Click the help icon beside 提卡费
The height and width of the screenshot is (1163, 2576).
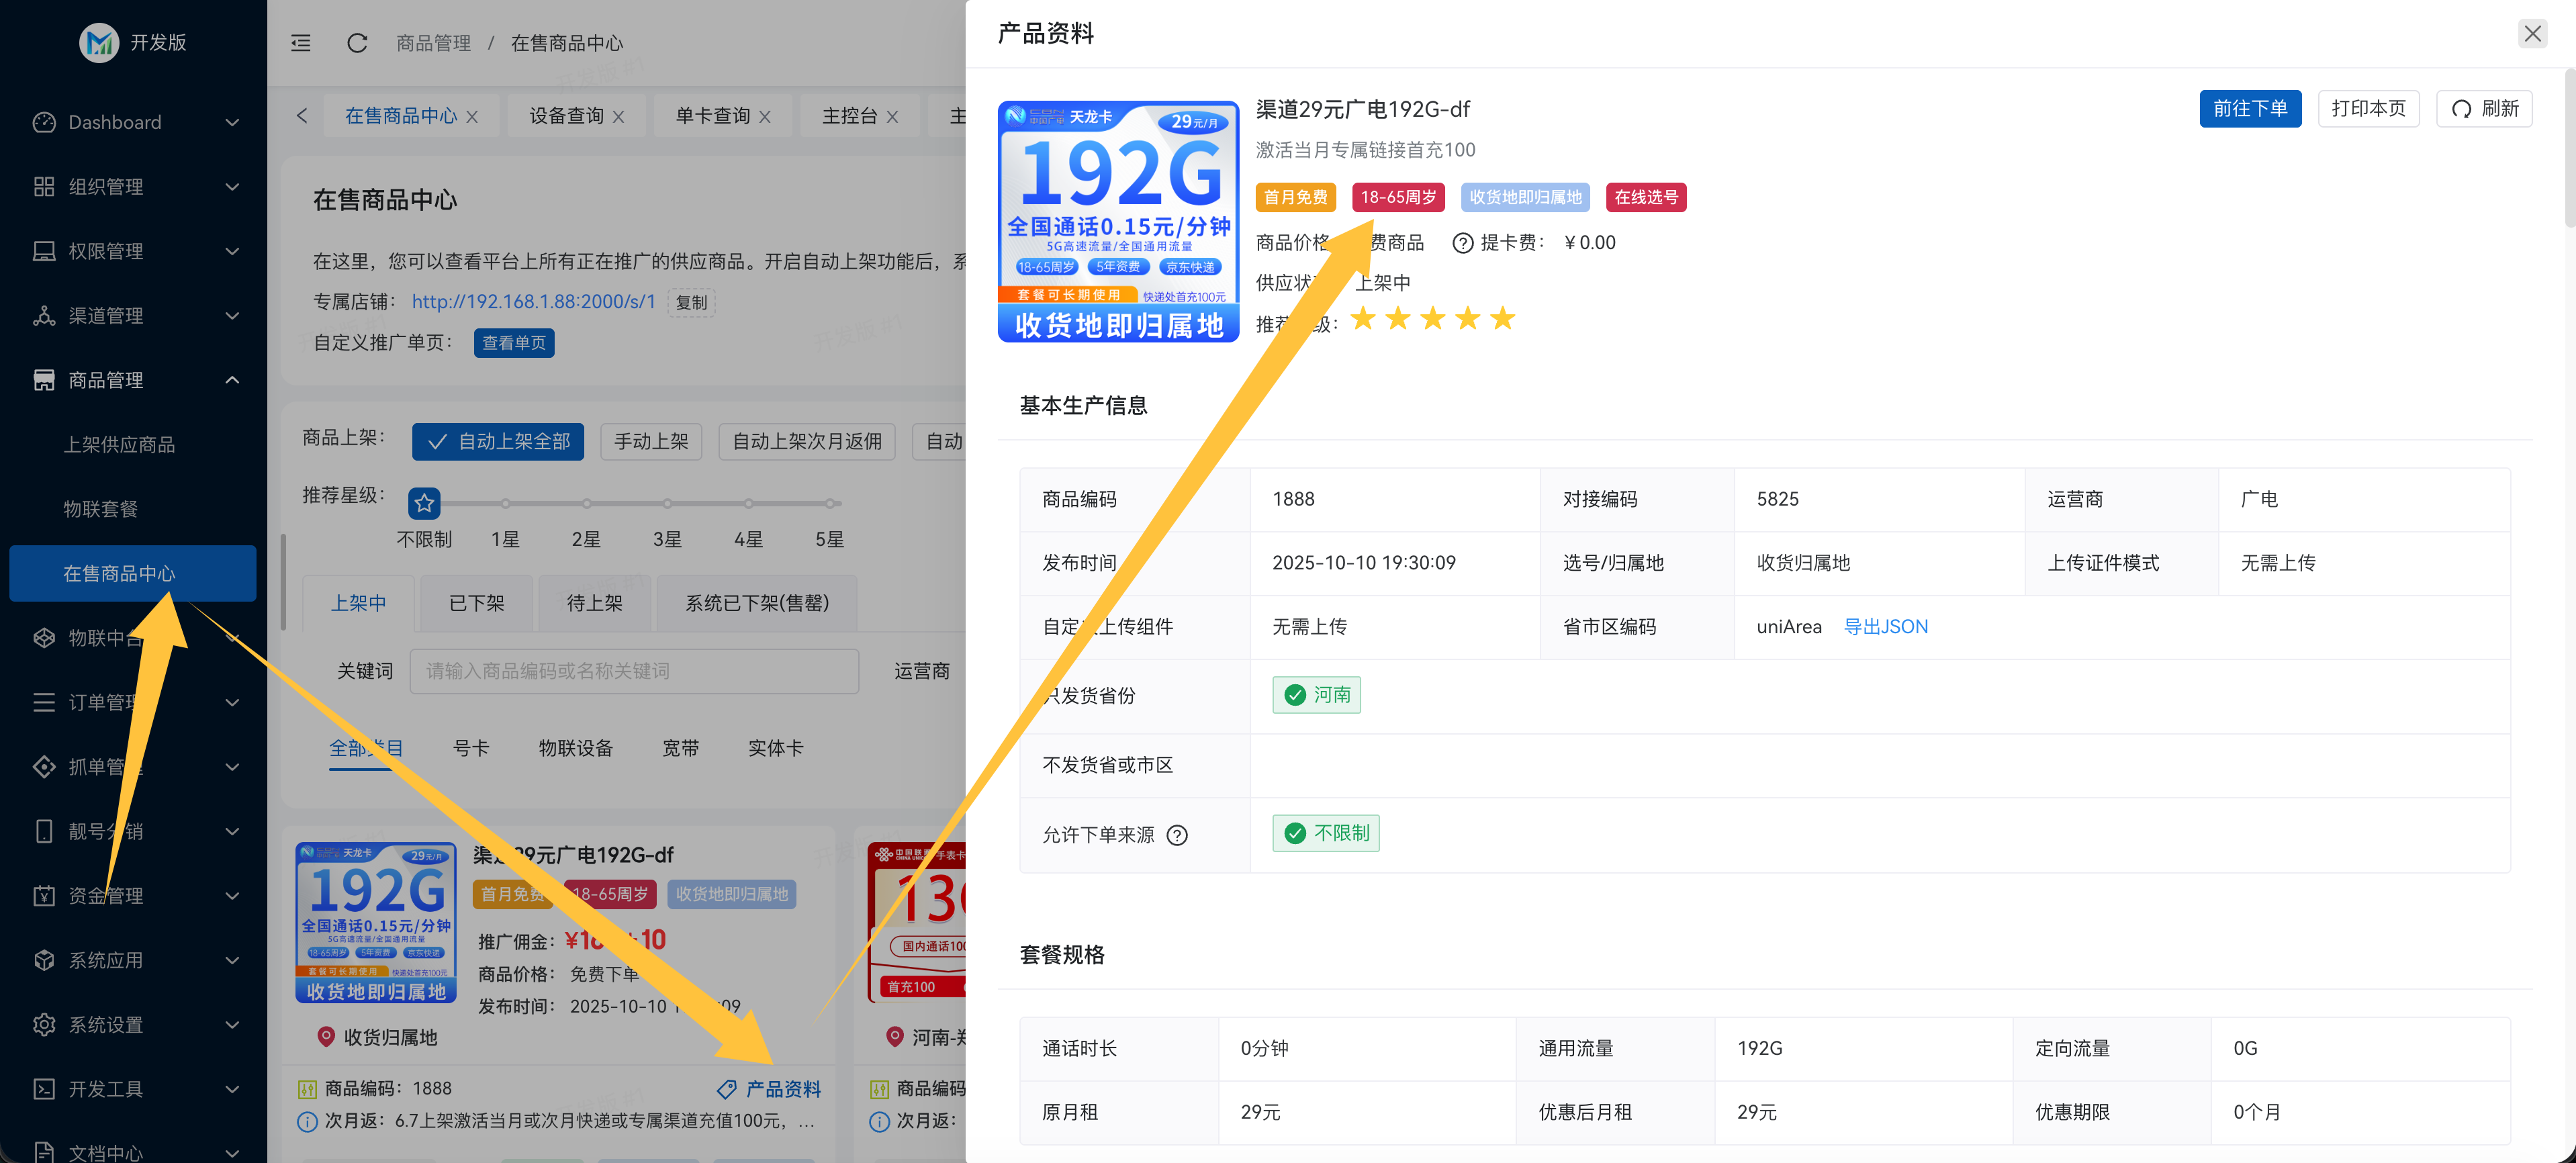tap(1462, 243)
